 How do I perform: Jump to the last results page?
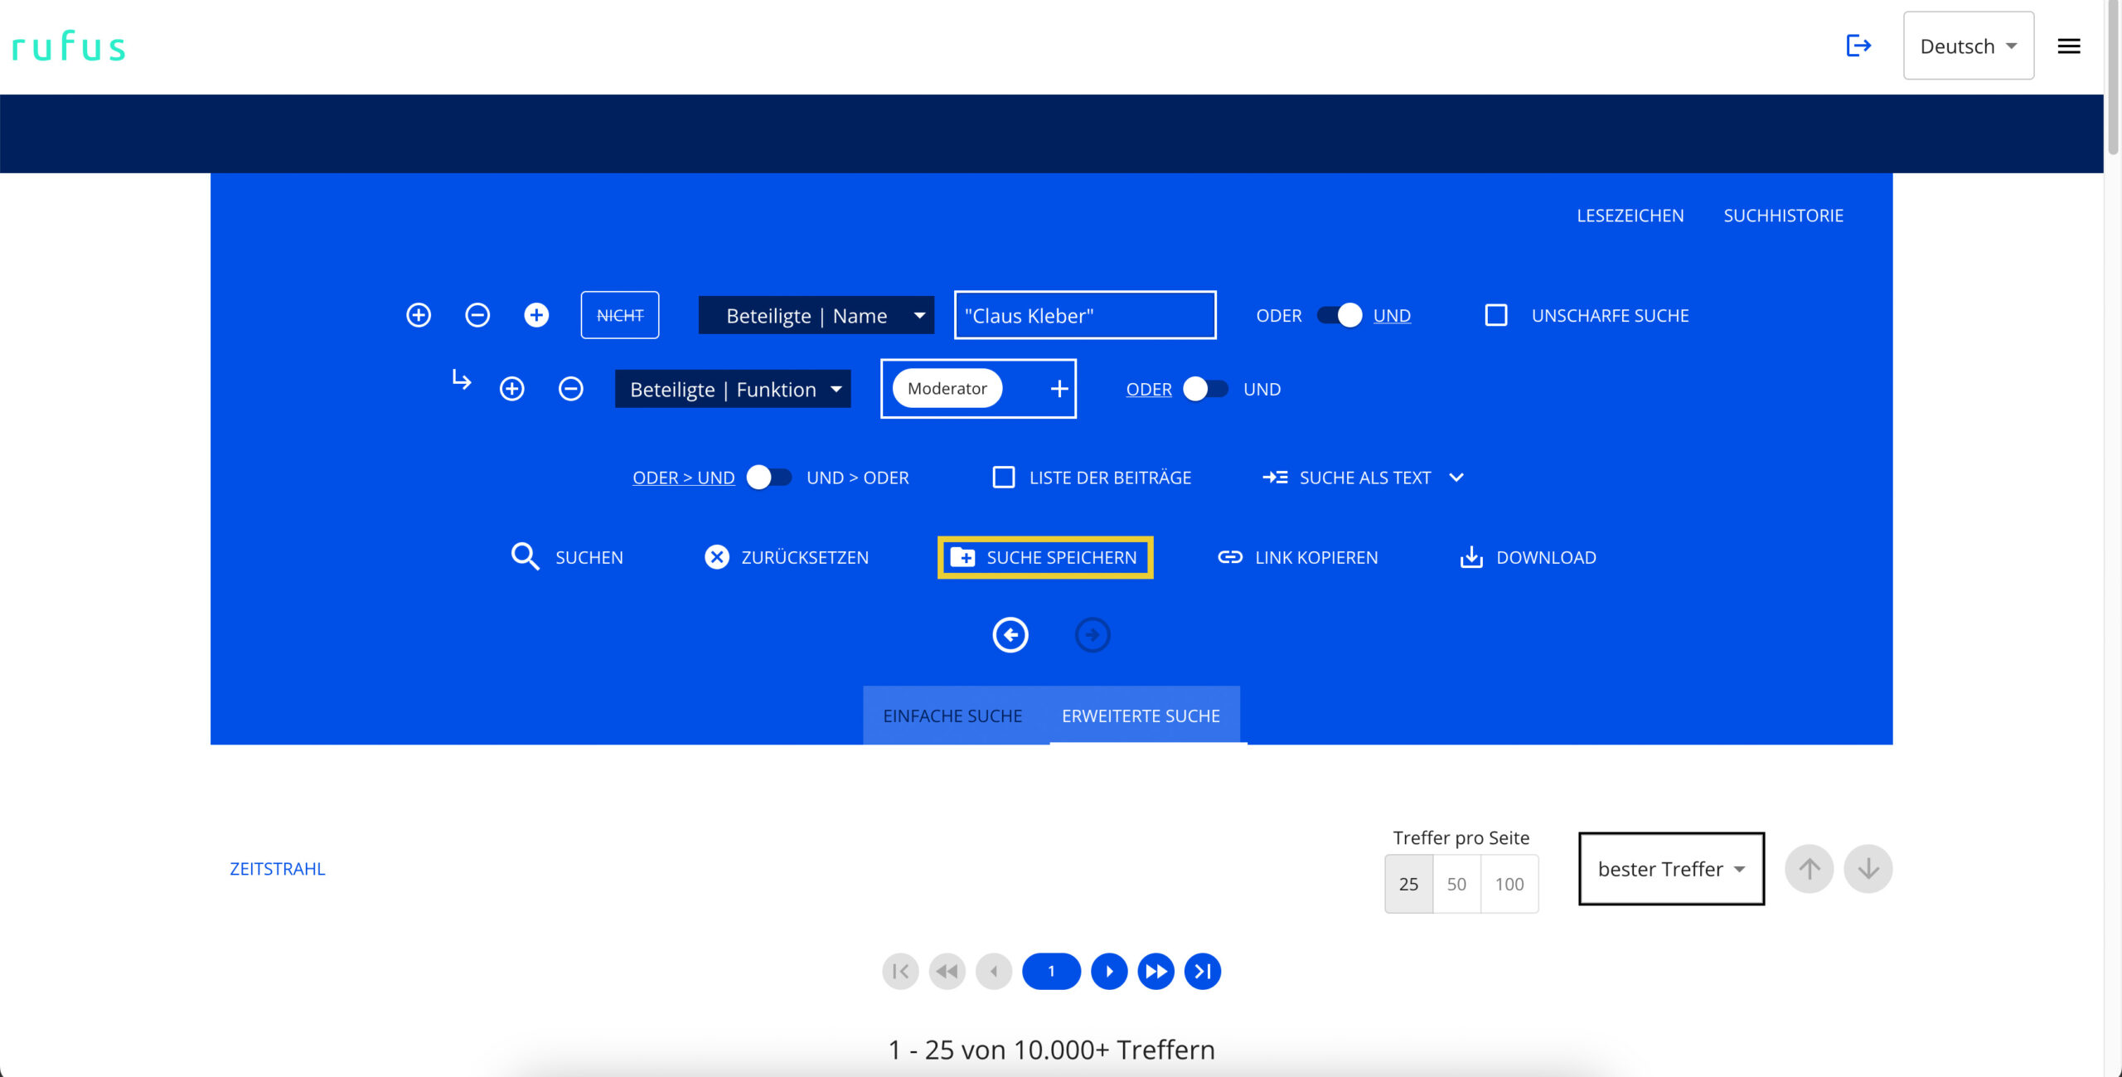(x=1202, y=971)
